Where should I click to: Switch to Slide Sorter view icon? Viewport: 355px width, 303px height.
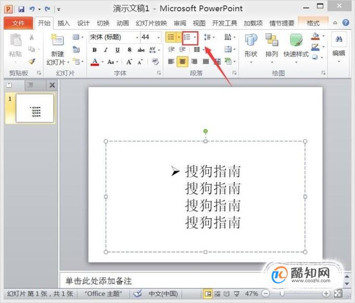[218, 294]
